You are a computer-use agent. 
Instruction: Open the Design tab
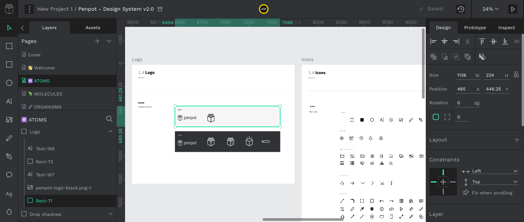point(443,28)
